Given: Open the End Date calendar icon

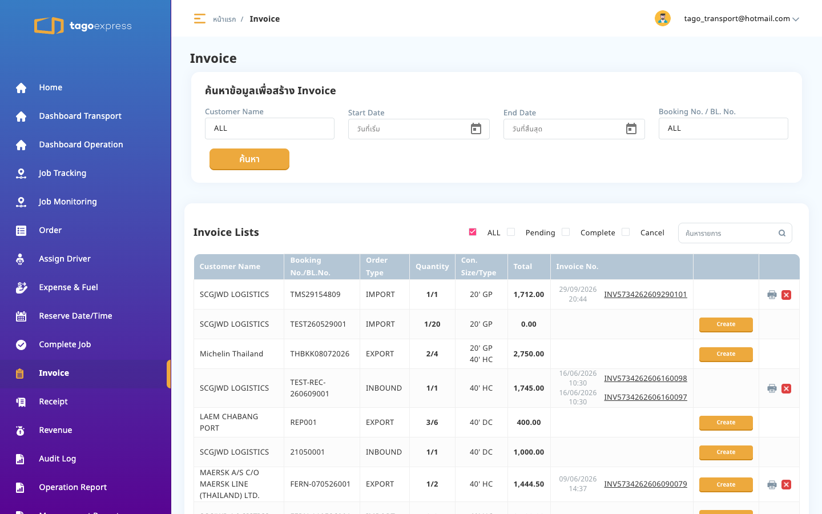Looking at the screenshot, I should tap(631, 129).
